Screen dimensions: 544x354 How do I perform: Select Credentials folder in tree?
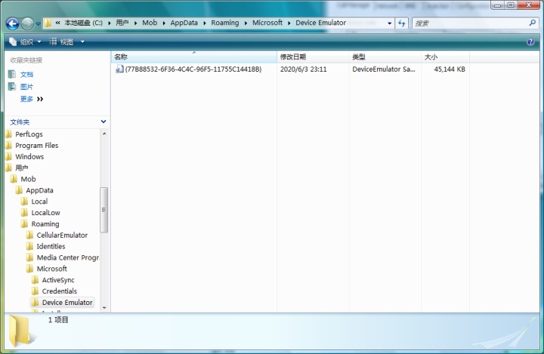60,291
